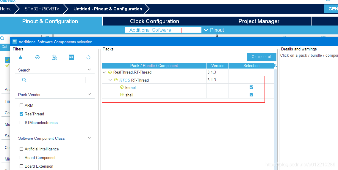338x170 pixels.
Task: Click version 3.1.3 of RTOS RT-Thread bundle
Action: coord(212,80)
